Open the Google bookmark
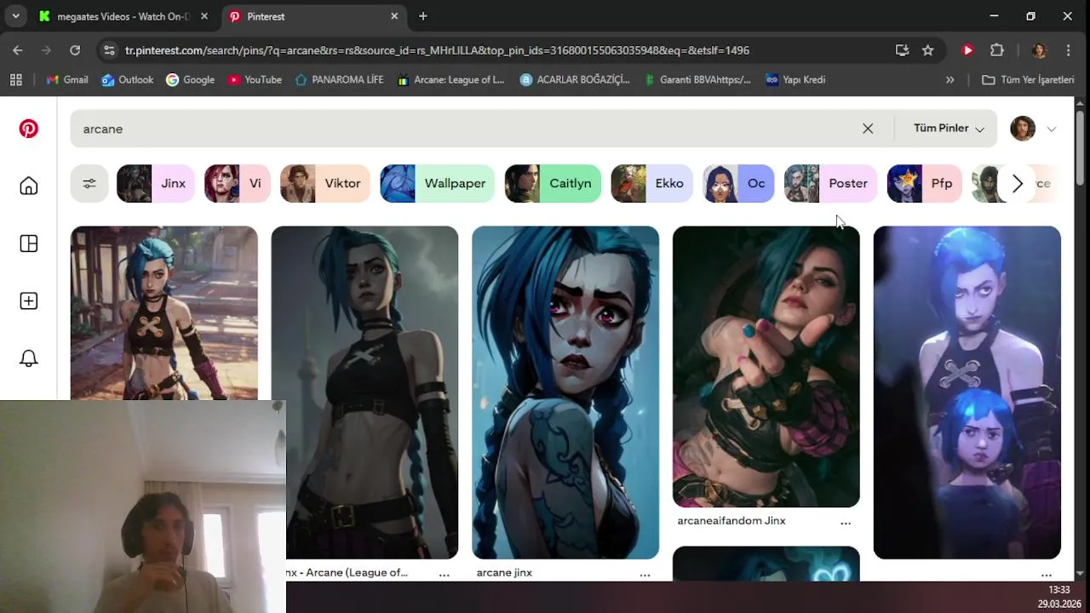Viewport: 1090px width, 613px height. (191, 79)
